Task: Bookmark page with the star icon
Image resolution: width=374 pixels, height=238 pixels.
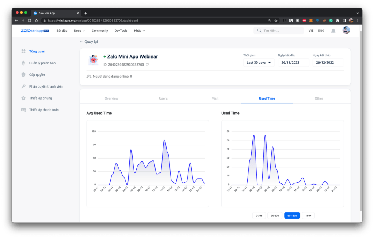Action: click(276, 21)
